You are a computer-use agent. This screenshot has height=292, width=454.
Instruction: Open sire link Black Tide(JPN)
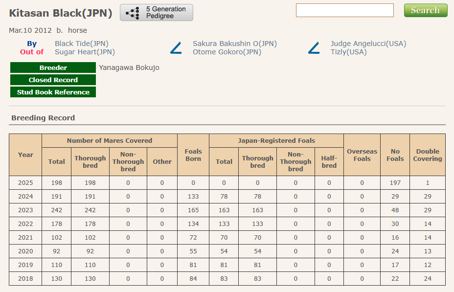(x=82, y=44)
